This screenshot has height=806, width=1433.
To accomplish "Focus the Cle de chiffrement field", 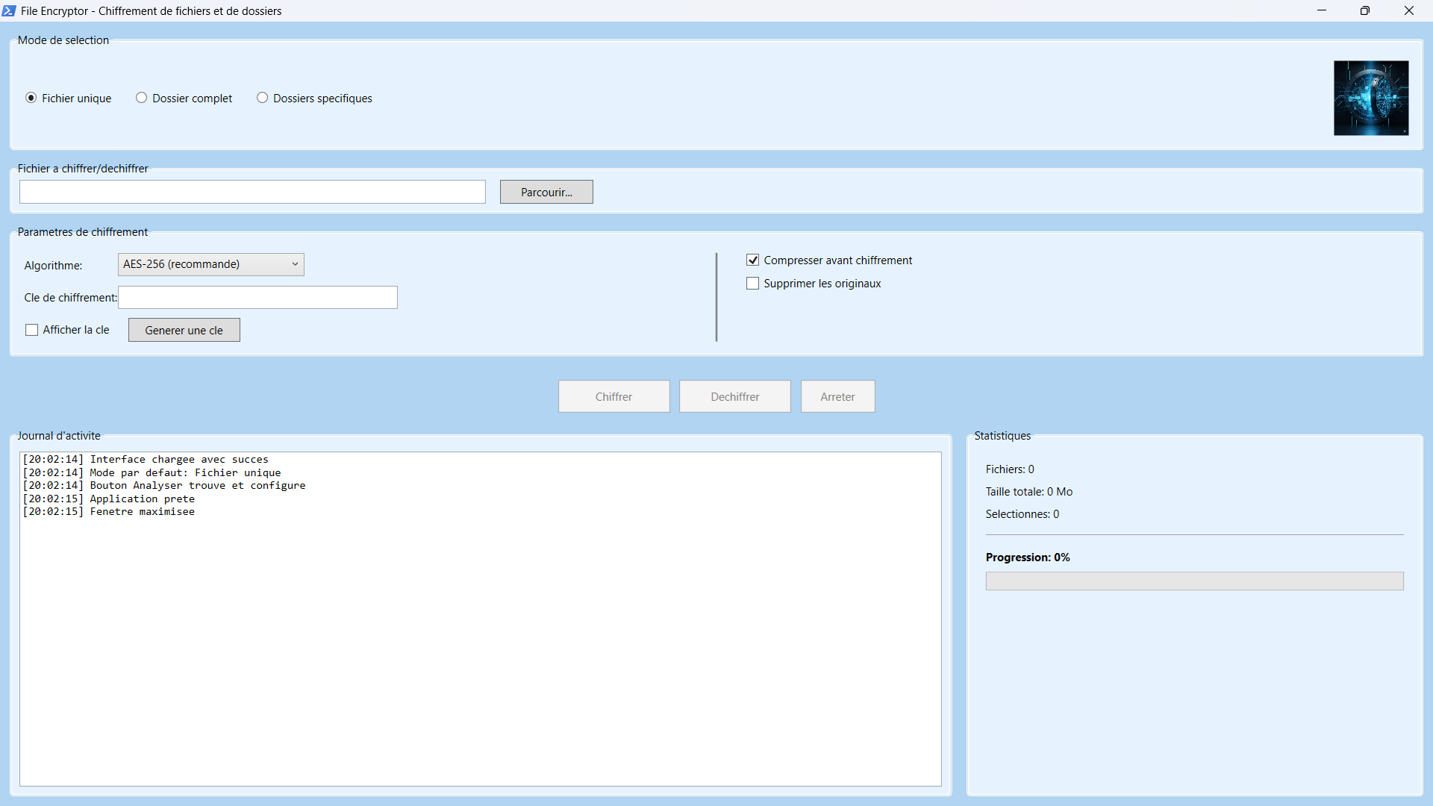I will [257, 297].
